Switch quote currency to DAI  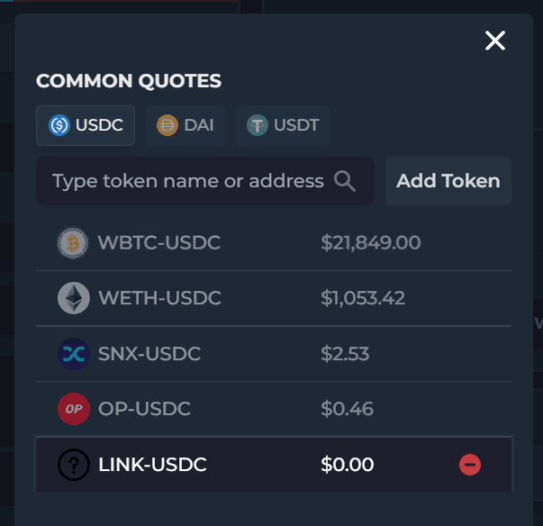186,125
